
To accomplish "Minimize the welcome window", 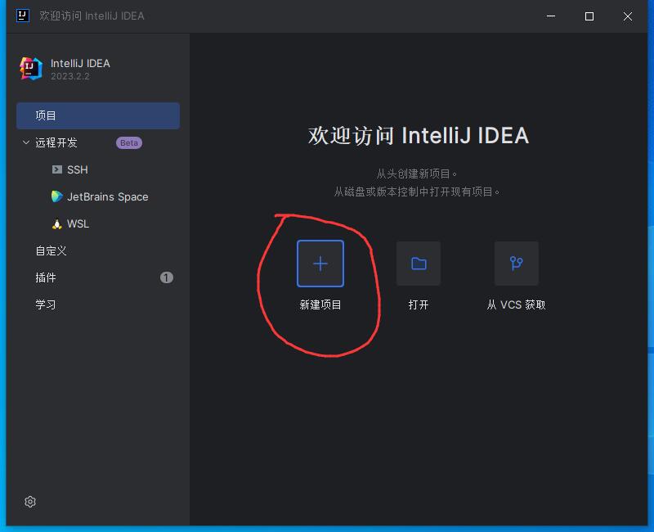I will click(x=551, y=16).
